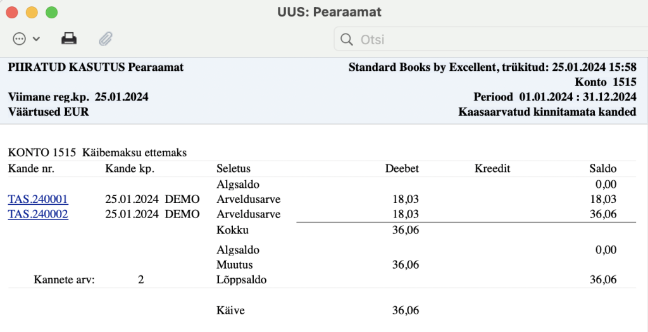Open the ellipsis actions menu icon
Screen dimensions: 648x332
[20, 39]
